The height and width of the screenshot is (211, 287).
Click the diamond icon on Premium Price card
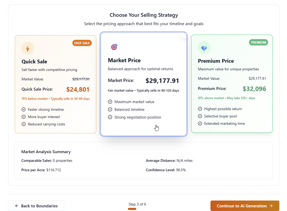click(x=204, y=48)
